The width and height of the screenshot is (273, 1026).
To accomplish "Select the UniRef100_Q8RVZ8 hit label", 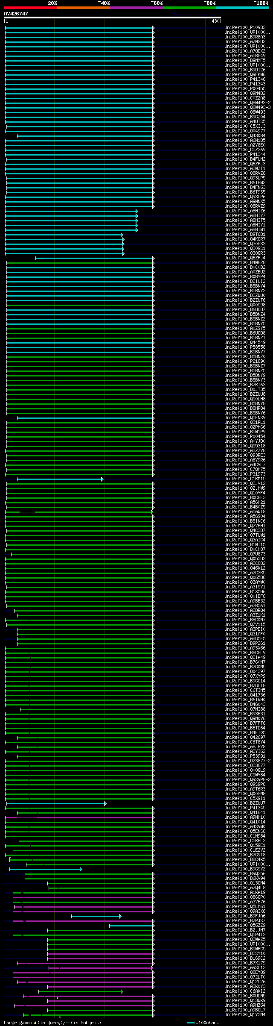I will pyautogui.click(x=245, y=173).
